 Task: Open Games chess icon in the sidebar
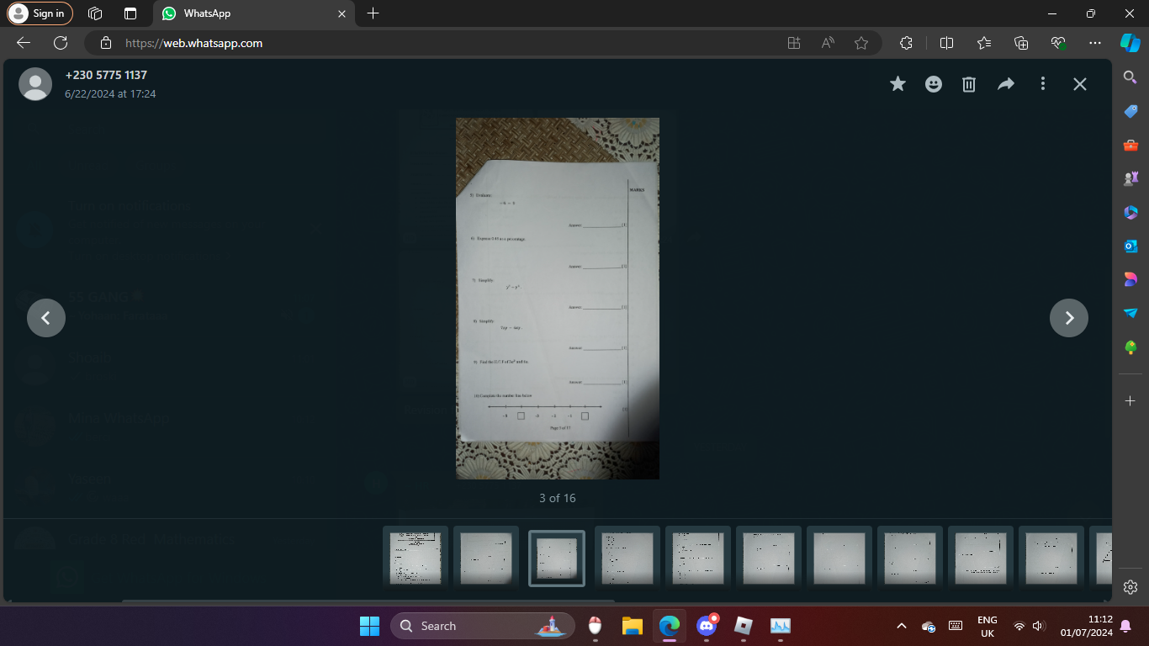(x=1130, y=179)
